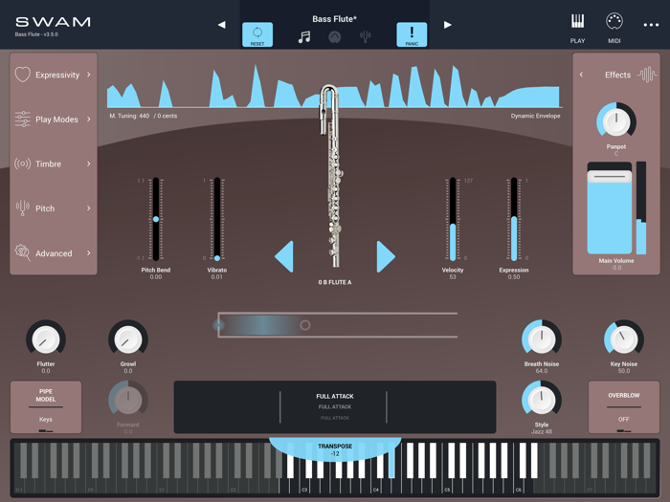
Task: Click the Breath Noise knob
Action: (542, 339)
